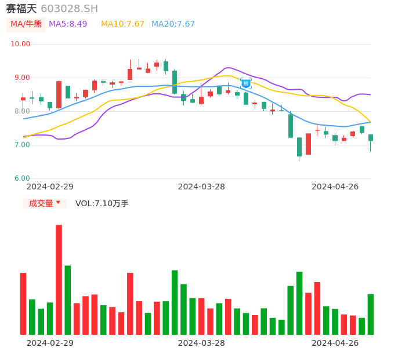Click the red triangle arrow beside 成交量
The width and height of the screenshot is (398, 351).
(58, 203)
